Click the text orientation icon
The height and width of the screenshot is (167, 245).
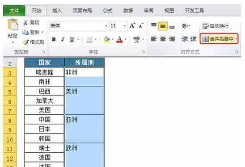pyautogui.click(x=185, y=26)
